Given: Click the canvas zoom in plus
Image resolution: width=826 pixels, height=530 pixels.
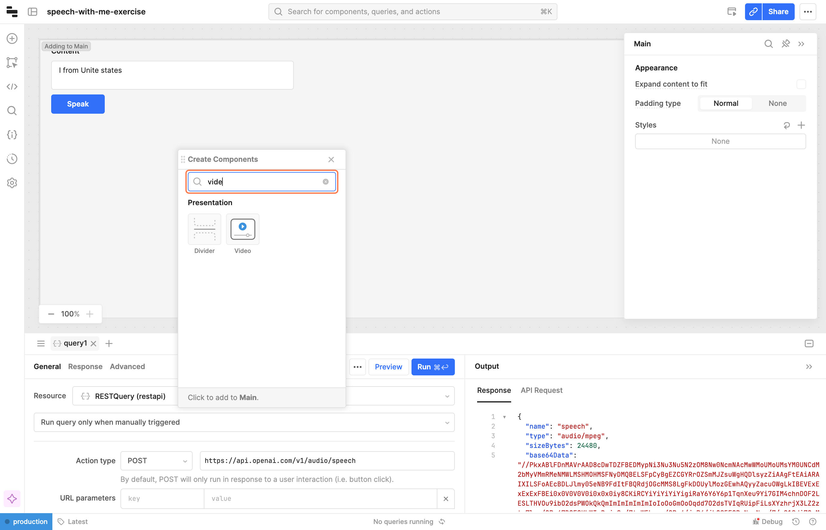Looking at the screenshot, I should pos(90,314).
